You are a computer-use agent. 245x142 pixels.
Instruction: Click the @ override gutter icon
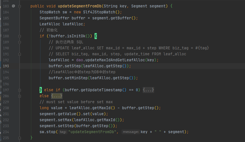(x=13, y=6)
